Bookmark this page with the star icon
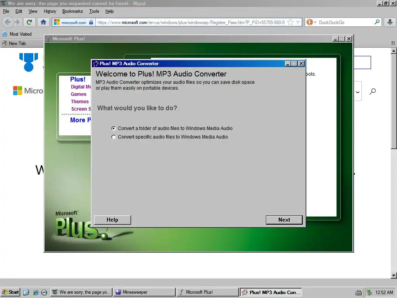397x298 pixels. point(290,22)
